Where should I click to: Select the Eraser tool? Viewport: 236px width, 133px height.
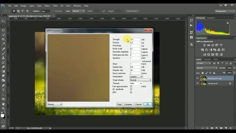coord(3,67)
